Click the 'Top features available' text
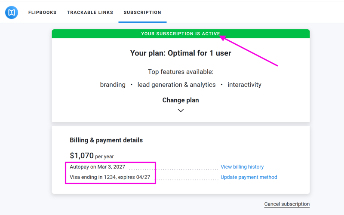This screenshot has height=215, width=344. (181, 72)
